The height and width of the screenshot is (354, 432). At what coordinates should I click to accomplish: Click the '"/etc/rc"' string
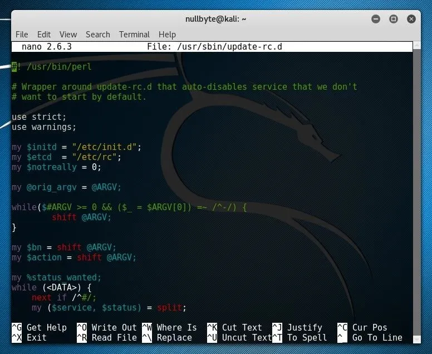point(94,157)
